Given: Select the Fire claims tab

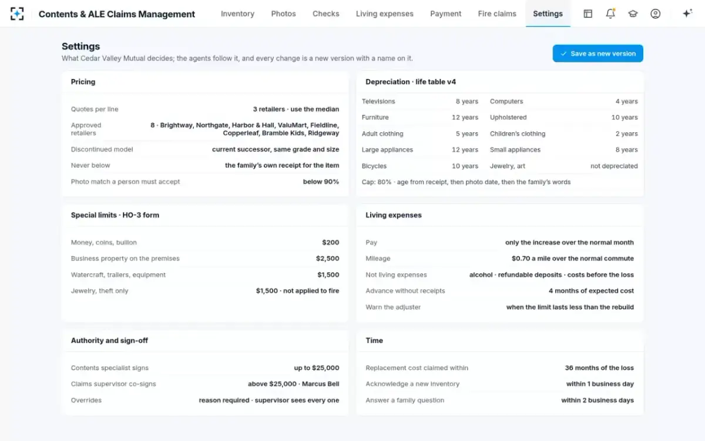Looking at the screenshot, I should (x=497, y=14).
